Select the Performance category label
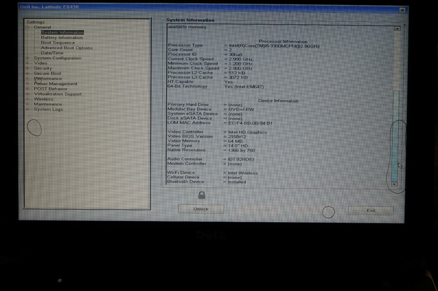This screenshot has height=291, width=438. 48,79
